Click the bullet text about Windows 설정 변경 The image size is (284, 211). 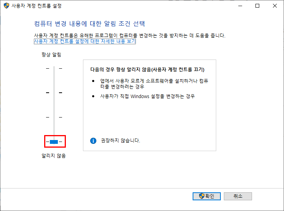click(x=147, y=96)
